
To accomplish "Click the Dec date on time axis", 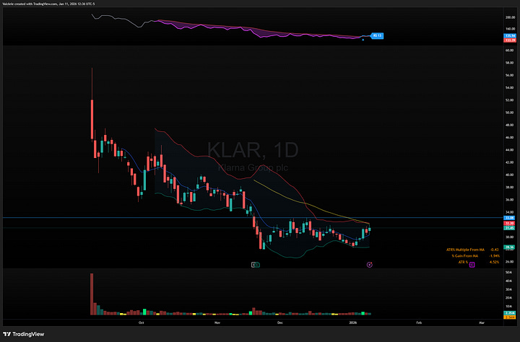I will pos(280,323).
